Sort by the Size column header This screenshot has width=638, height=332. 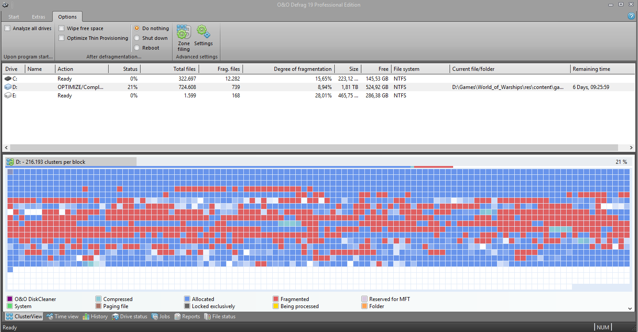[x=348, y=69]
